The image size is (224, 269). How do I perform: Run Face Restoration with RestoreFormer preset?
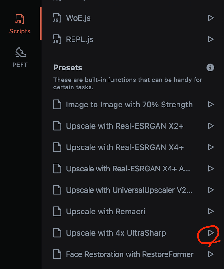coord(210,254)
